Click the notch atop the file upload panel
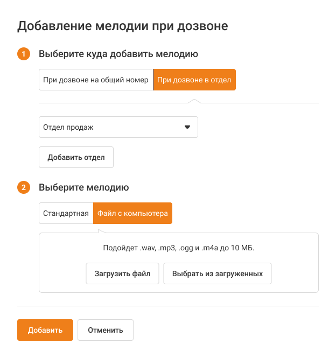336x358 pixels. point(102,231)
